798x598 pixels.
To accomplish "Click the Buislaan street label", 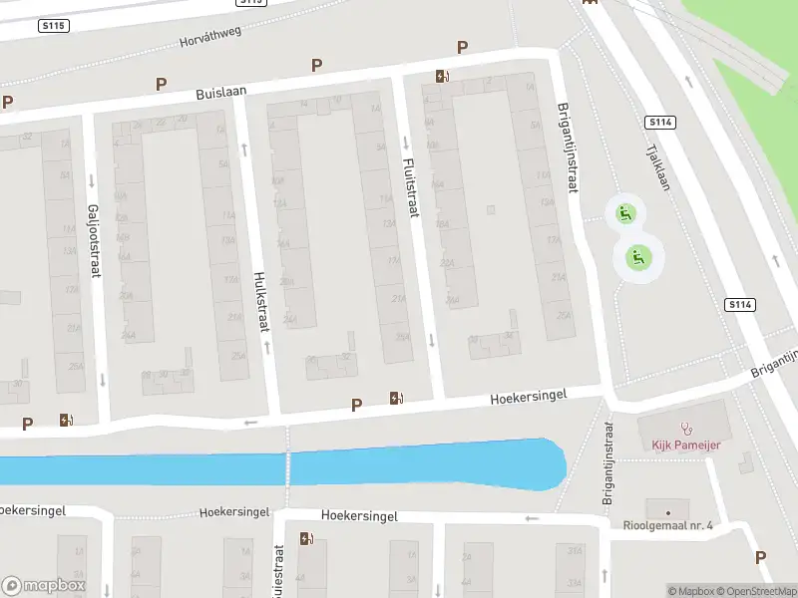I will click(221, 93).
